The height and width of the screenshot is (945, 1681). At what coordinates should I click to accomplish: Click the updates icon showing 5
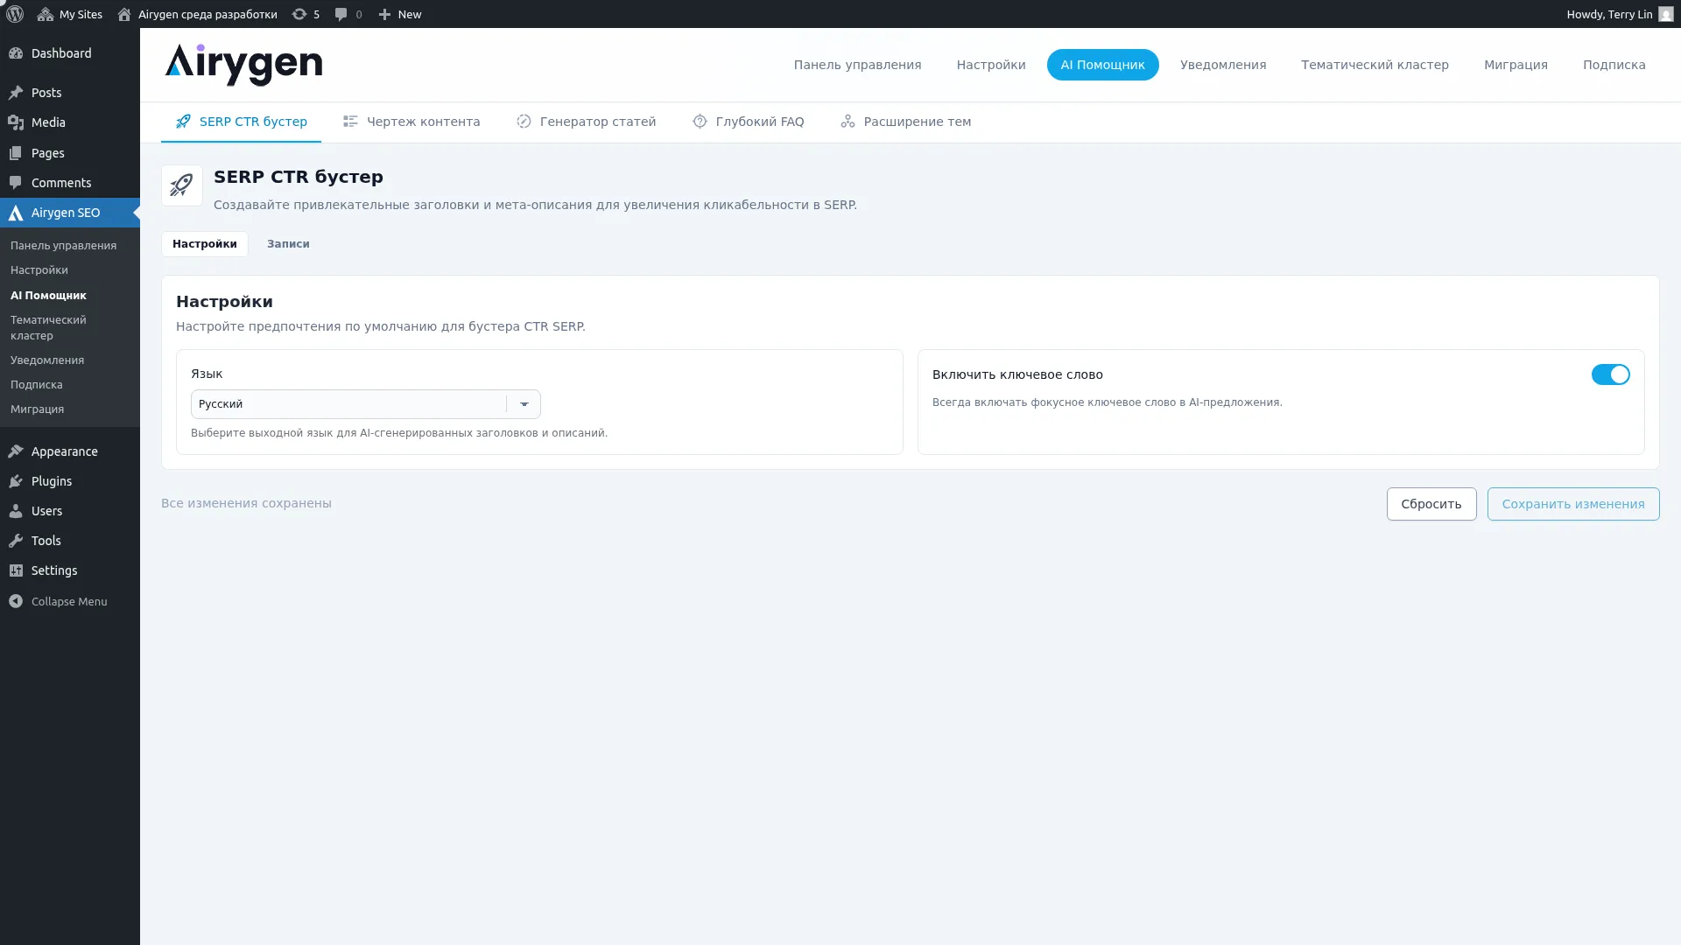[306, 14]
